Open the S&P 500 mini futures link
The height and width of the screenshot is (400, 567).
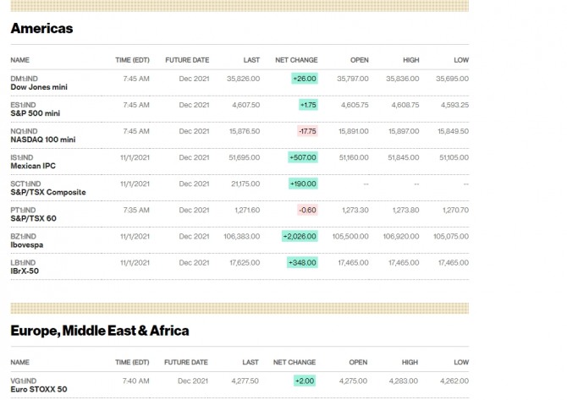[x=35, y=113]
